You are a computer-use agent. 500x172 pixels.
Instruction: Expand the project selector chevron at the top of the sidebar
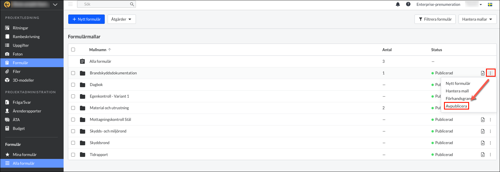55,5
